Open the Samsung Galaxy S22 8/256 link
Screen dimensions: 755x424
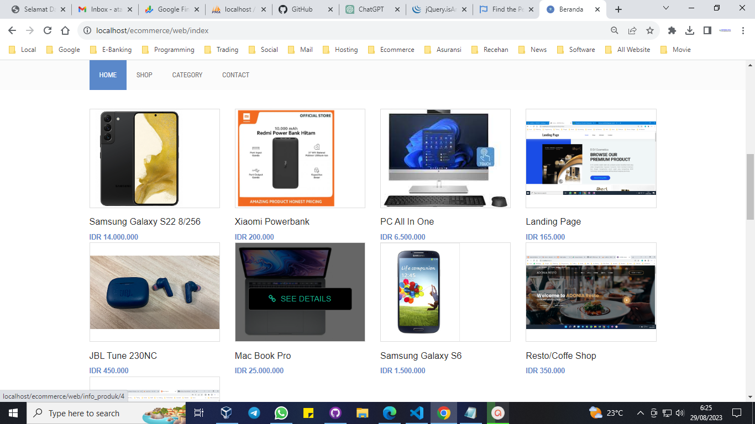click(x=145, y=221)
